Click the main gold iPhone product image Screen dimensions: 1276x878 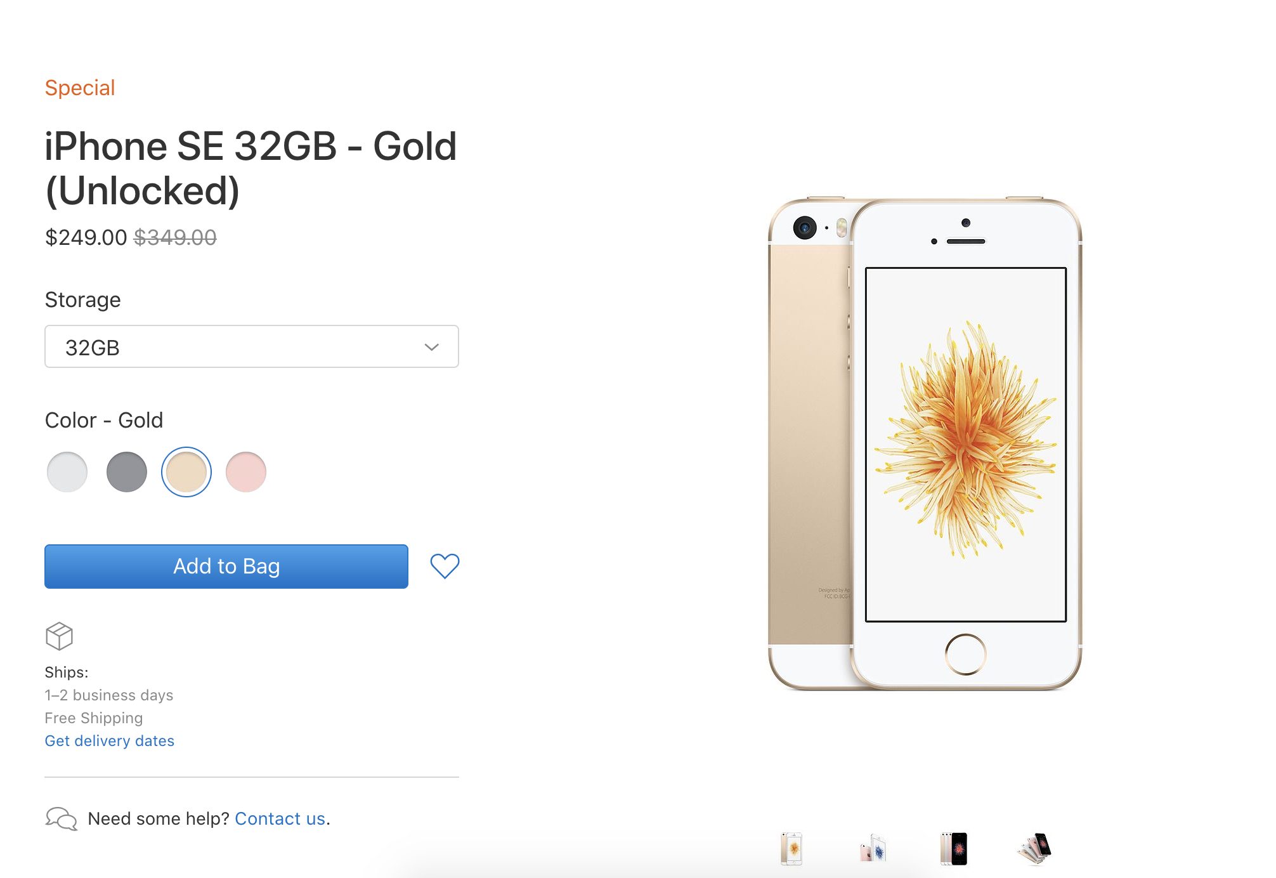pos(925,444)
